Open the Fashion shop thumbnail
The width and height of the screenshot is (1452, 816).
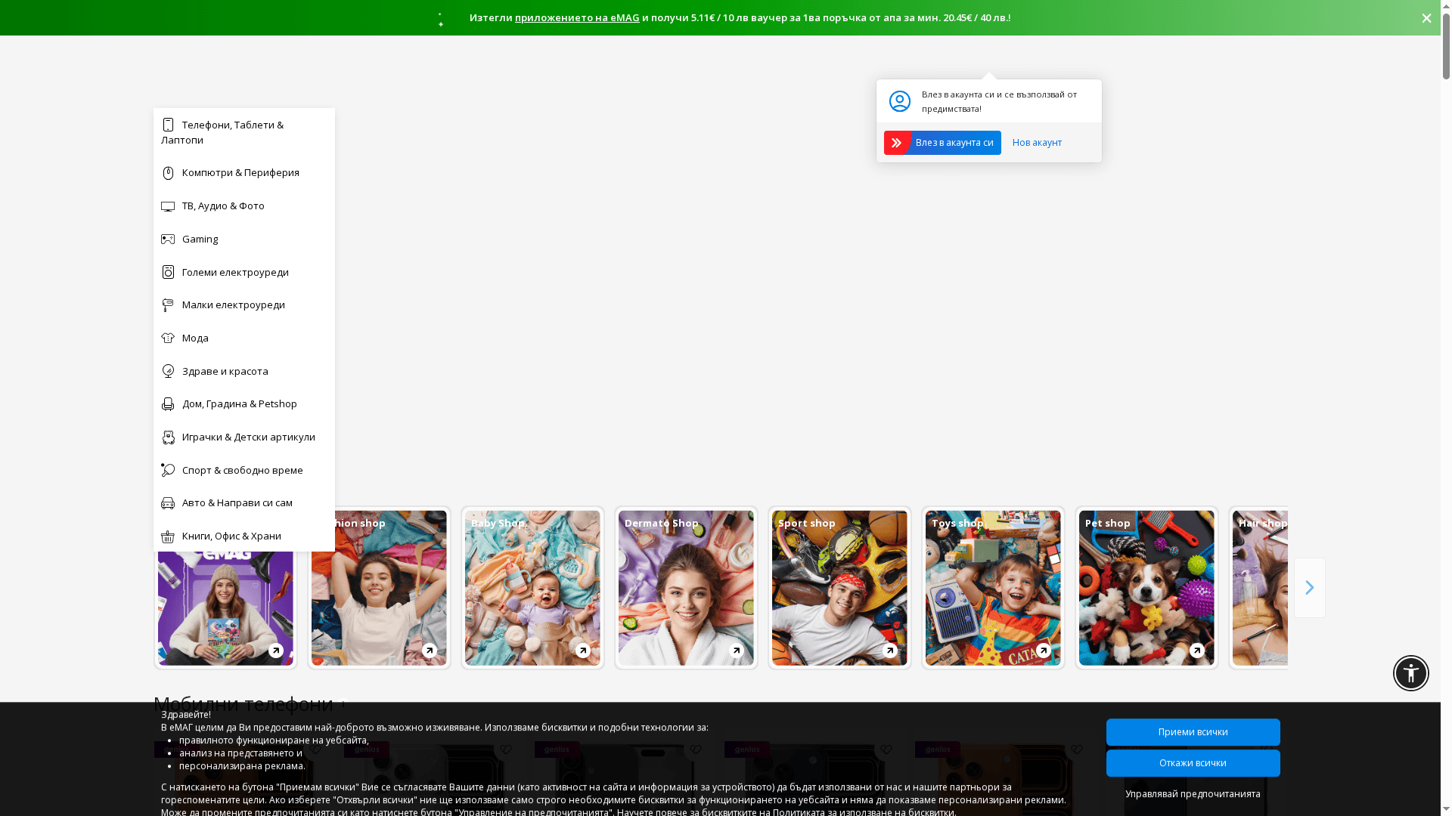point(379,588)
